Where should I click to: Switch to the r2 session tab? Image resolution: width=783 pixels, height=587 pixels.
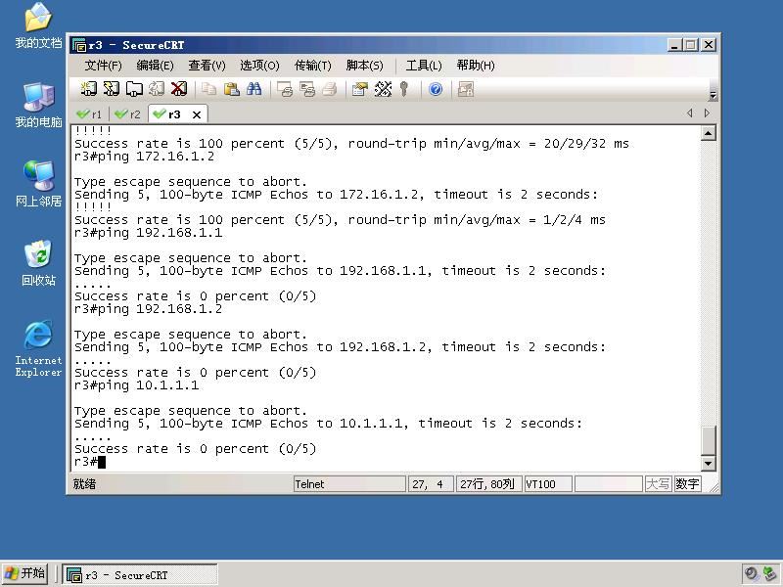tap(128, 114)
